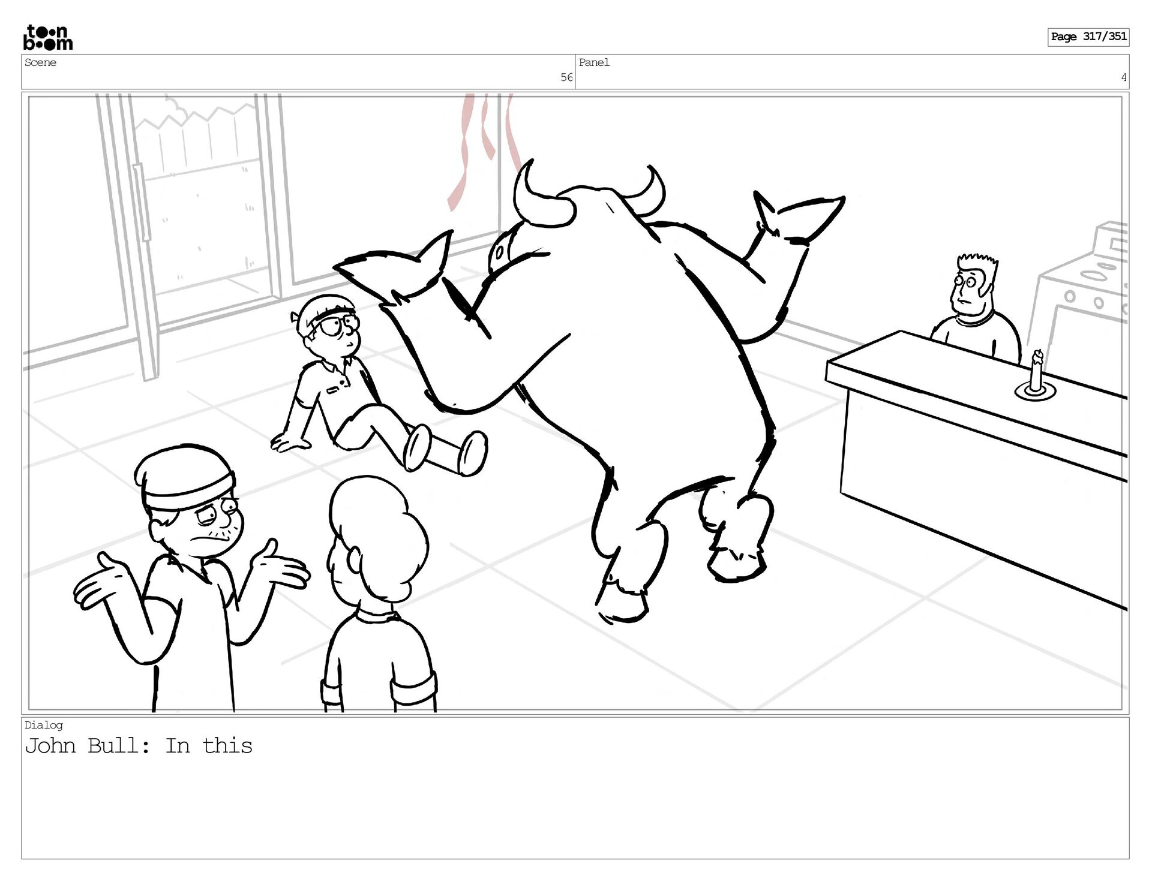Viewport: 1152px width, 891px height.
Task: Click the Toon Boom logo
Action: (x=48, y=38)
